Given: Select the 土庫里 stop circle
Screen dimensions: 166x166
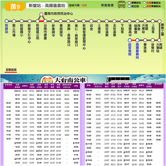Looking at the screenshot, I should pyautogui.click(x=99, y=21).
